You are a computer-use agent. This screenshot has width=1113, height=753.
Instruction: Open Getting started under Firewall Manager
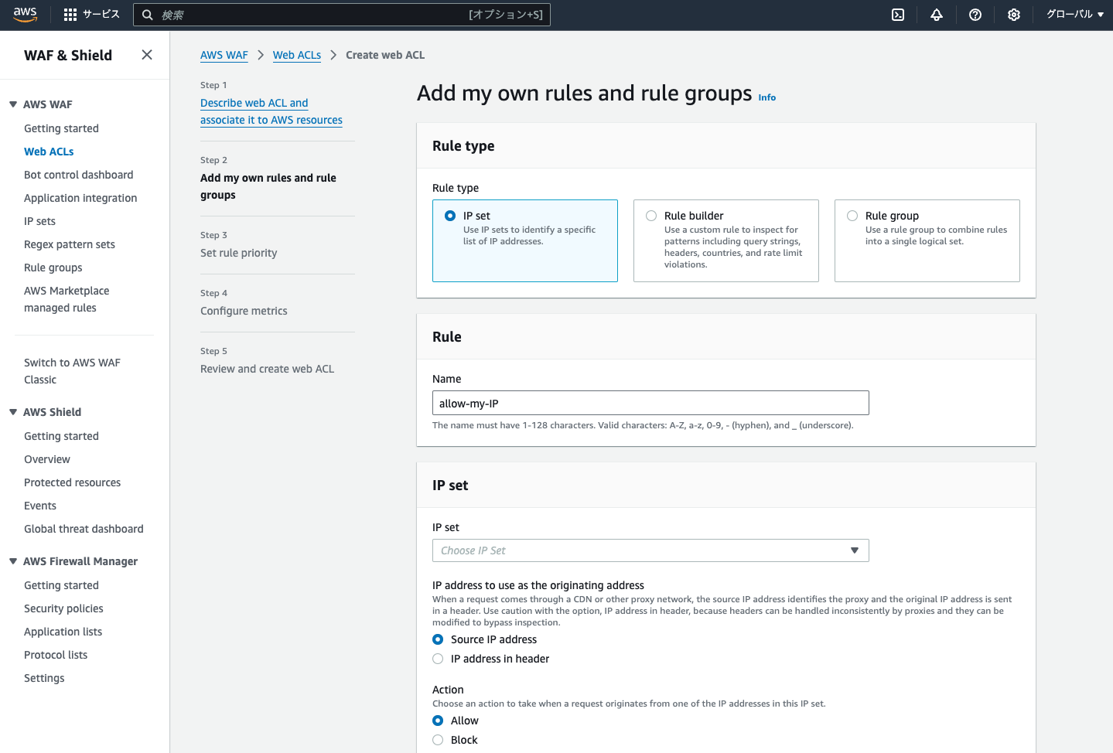point(61,585)
